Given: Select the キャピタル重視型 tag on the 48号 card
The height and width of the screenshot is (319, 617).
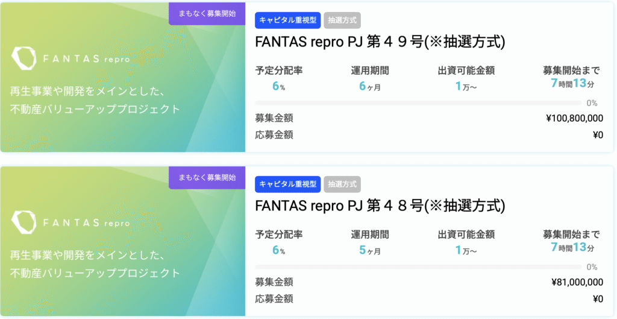Looking at the screenshot, I should click(x=287, y=184).
